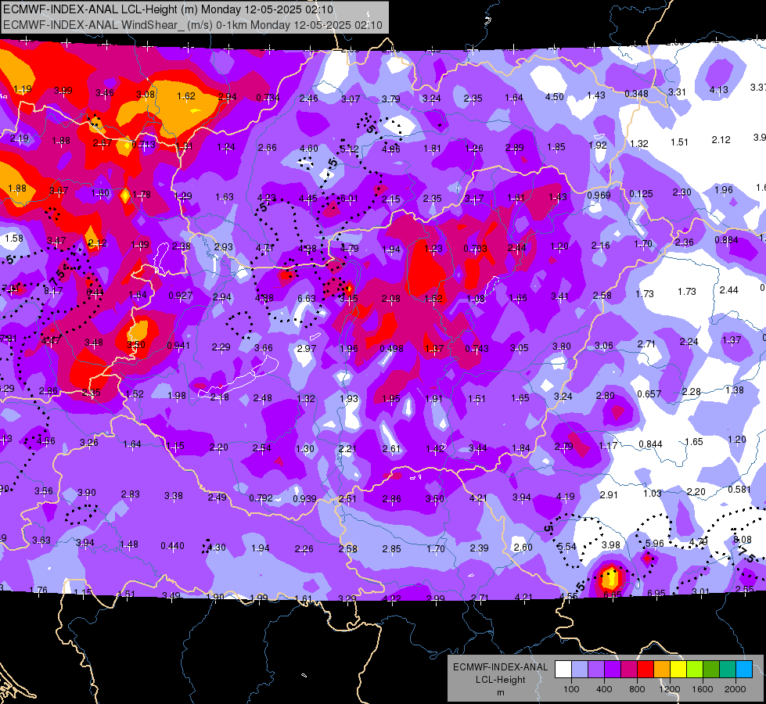Select the sky blue swatch at the legend's end

pyautogui.click(x=743, y=670)
